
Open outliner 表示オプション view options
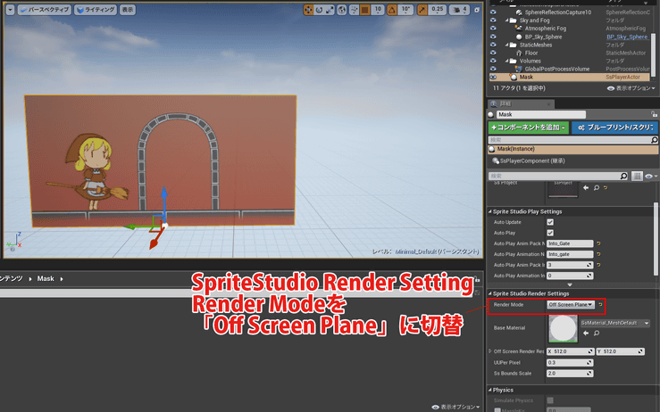(631, 88)
